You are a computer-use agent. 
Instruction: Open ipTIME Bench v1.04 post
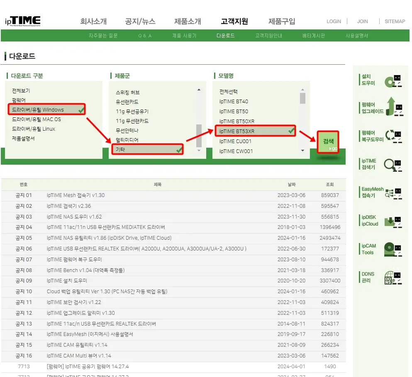point(85,270)
